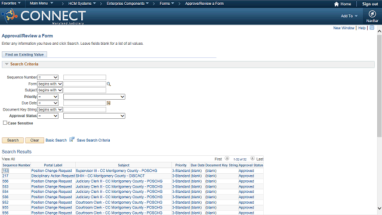Open the Favorites menu

[11, 4]
